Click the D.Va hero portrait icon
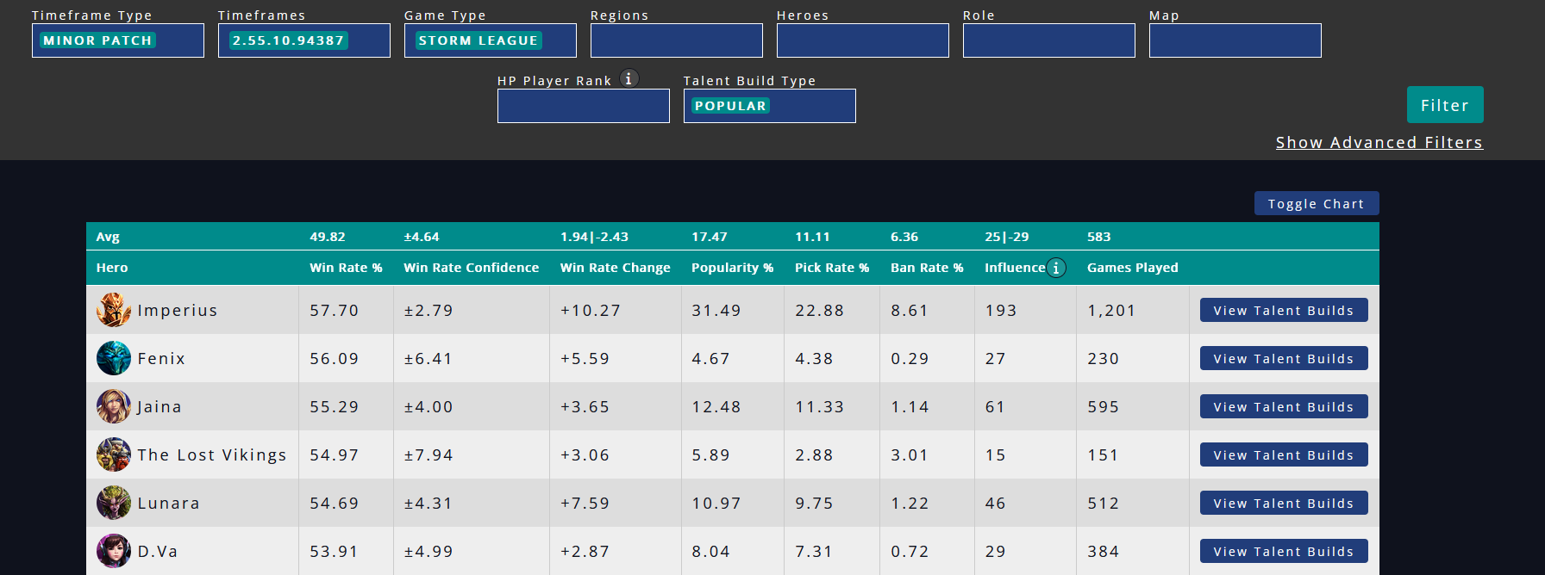 [114, 551]
